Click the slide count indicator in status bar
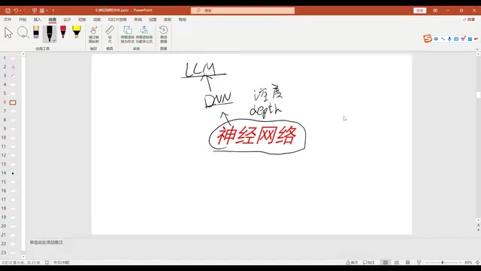Image resolution: width=481 pixels, height=271 pixels. pos(21,263)
